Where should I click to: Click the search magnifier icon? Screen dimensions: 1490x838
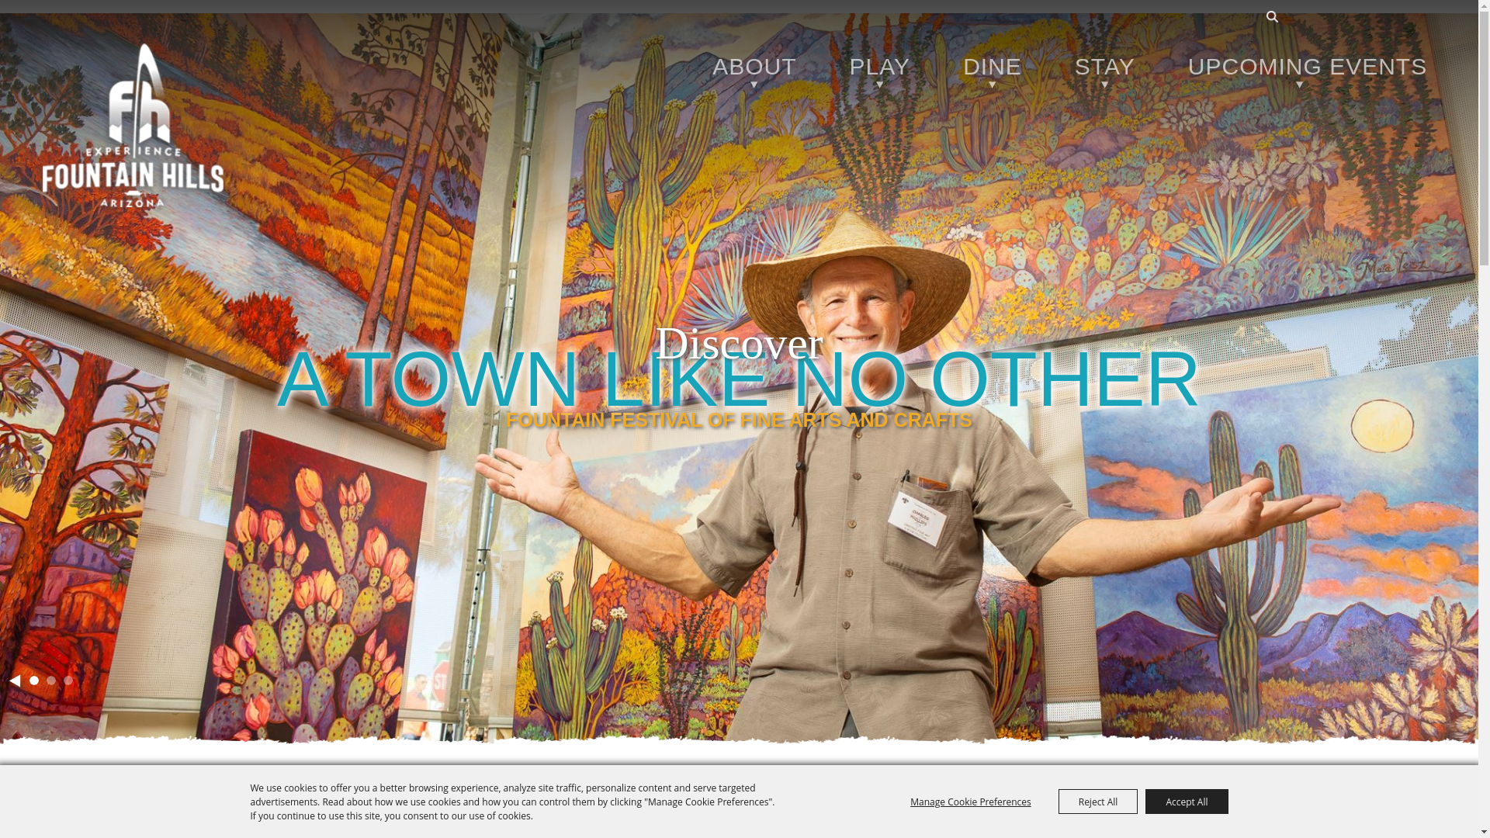click(x=1272, y=16)
